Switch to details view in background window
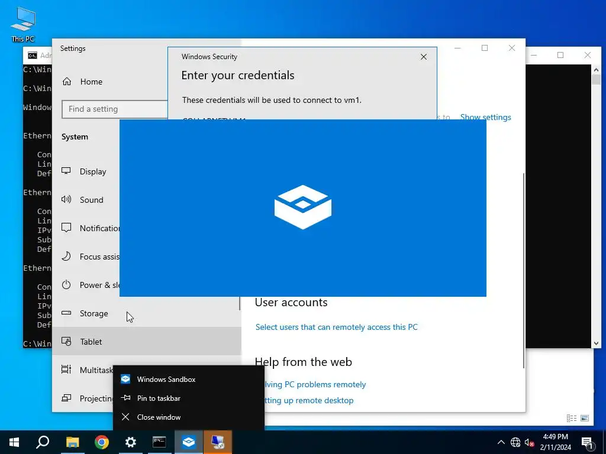 572,418
